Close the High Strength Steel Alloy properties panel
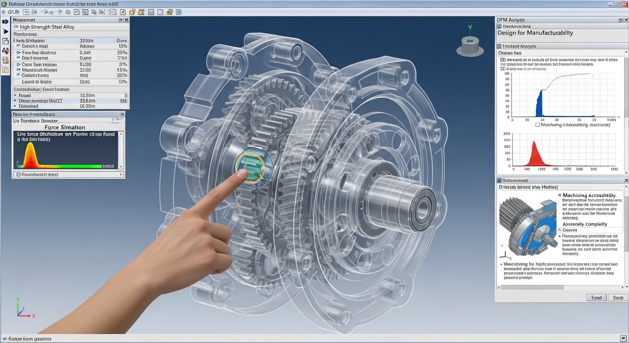629x343 pixels. [126, 20]
